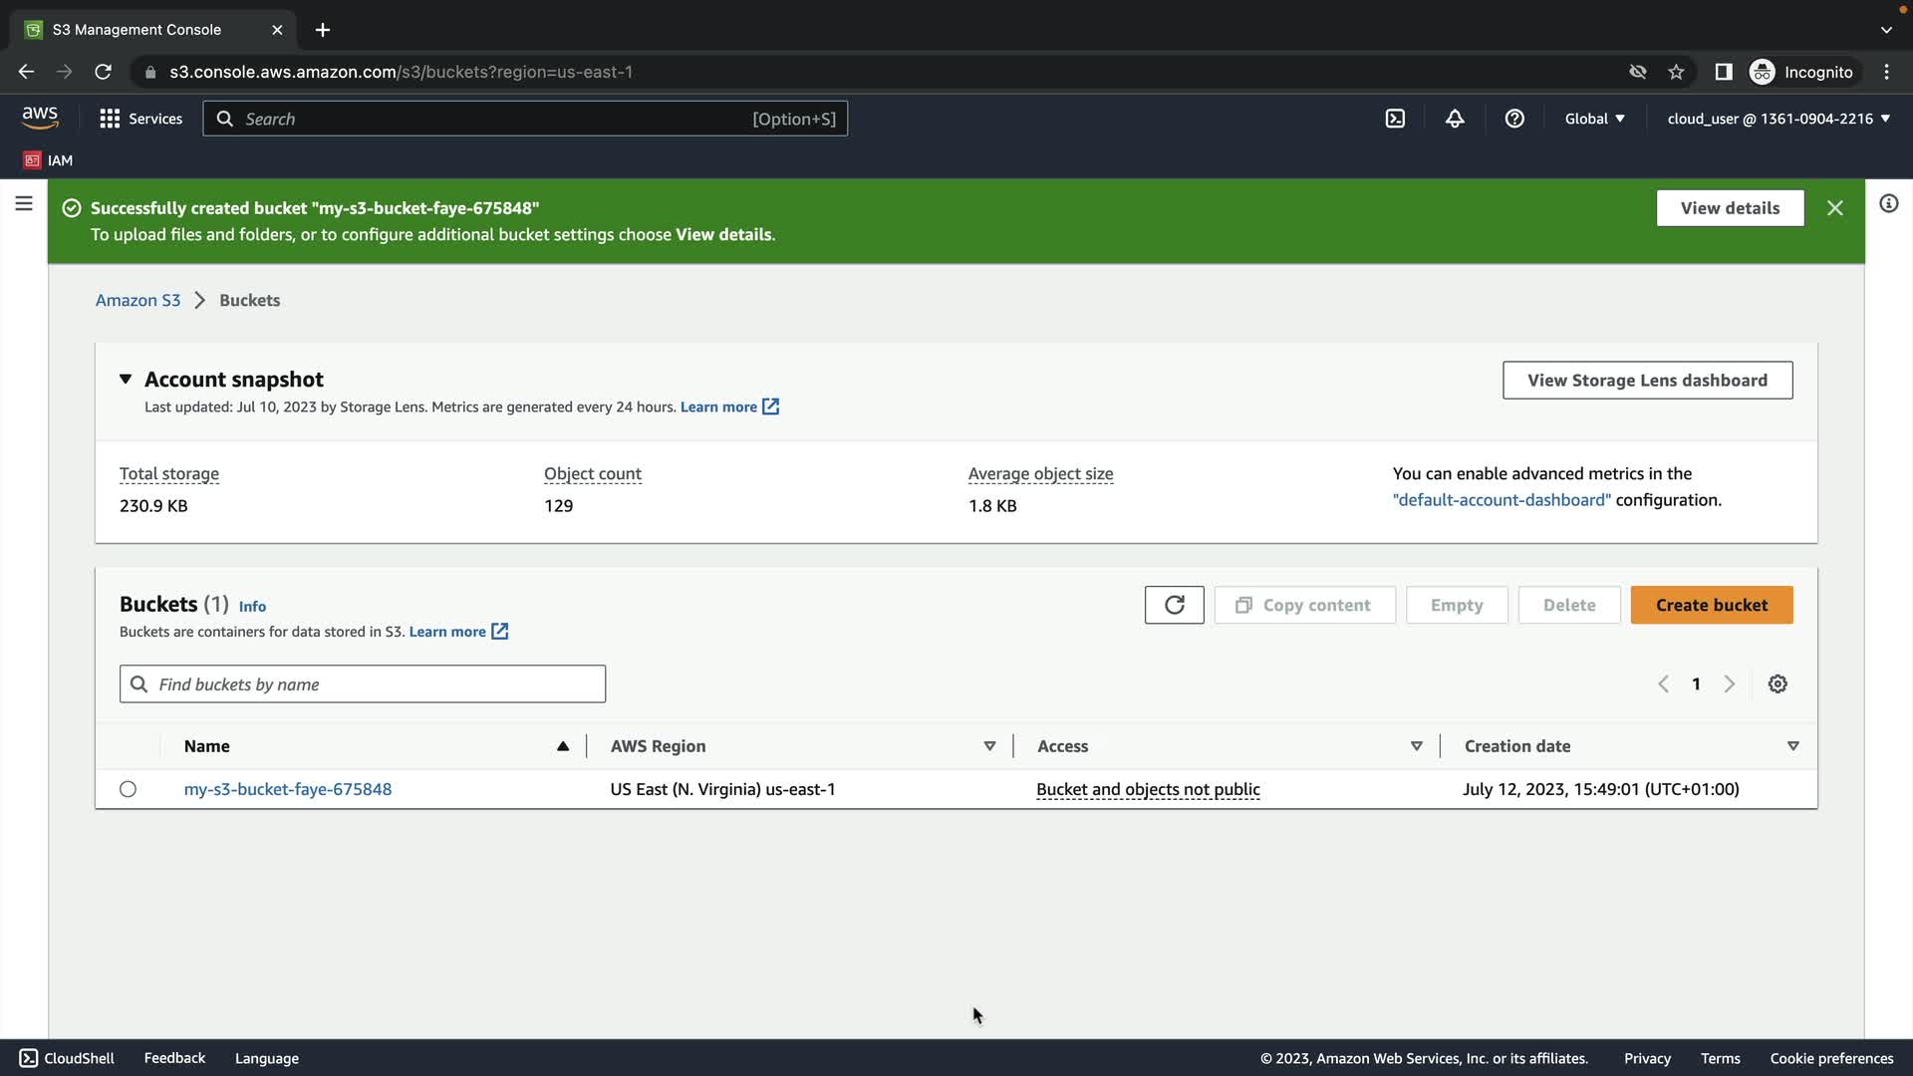Refresh the buckets list
The height and width of the screenshot is (1076, 1913).
pos(1174,605)
